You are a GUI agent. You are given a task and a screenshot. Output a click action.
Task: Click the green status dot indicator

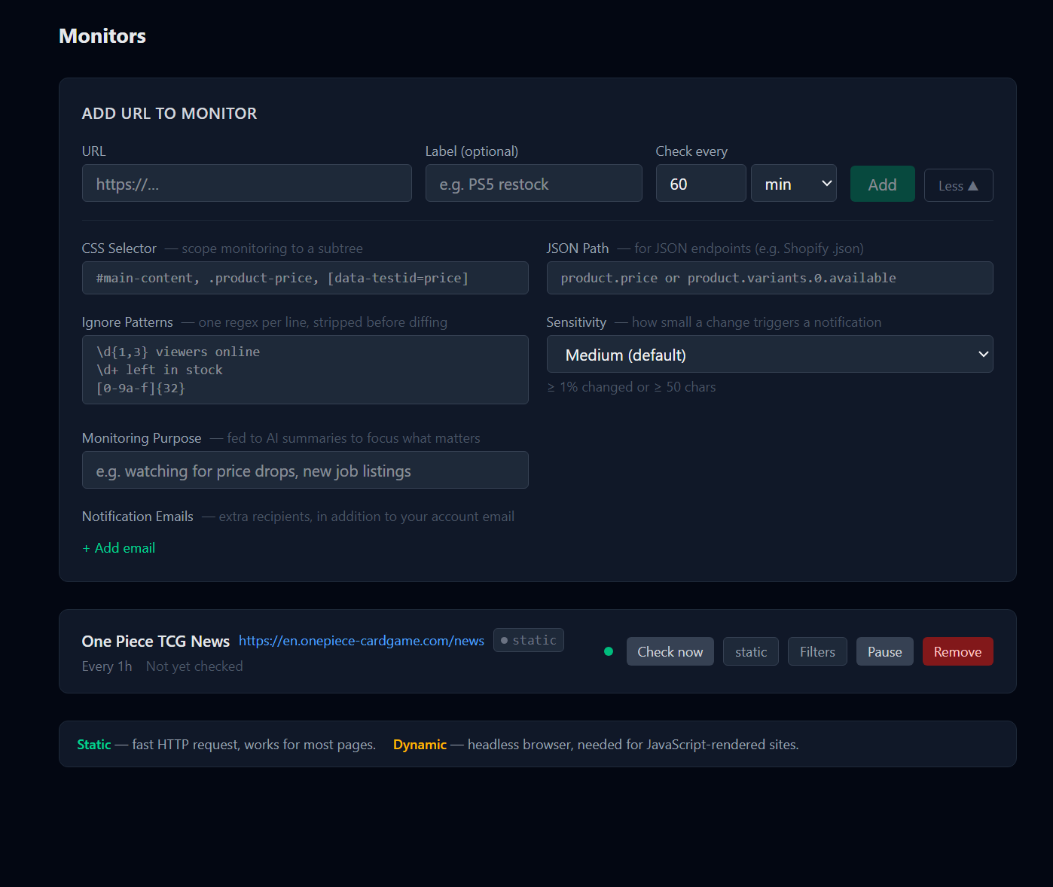(x=609, y=651)
